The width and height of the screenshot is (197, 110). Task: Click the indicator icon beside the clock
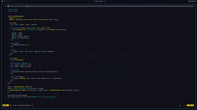click(x=105, y=1)
